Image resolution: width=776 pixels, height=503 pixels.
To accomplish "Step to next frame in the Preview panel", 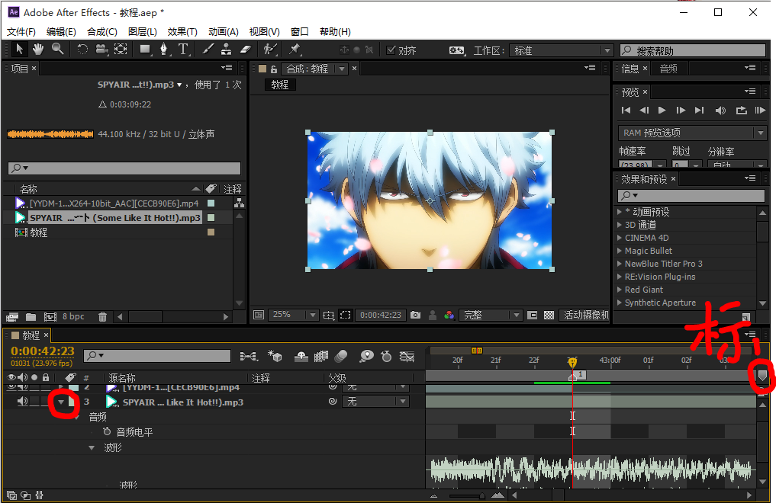I will tap(681, 111).
